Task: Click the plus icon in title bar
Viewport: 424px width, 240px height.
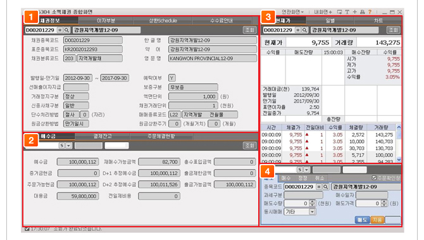Action: coord(355,12)
